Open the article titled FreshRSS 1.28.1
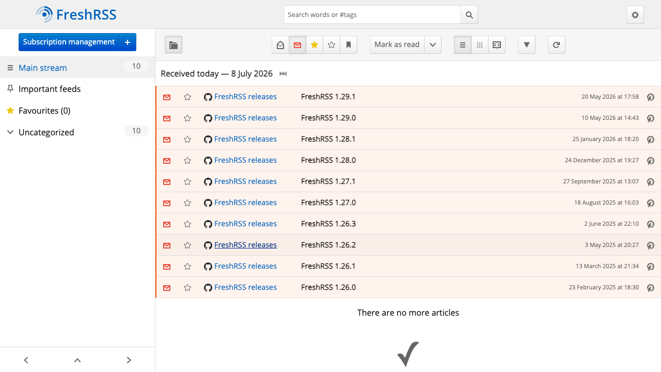Viewport: 661px width, 372px height. (x=328, y=139)
